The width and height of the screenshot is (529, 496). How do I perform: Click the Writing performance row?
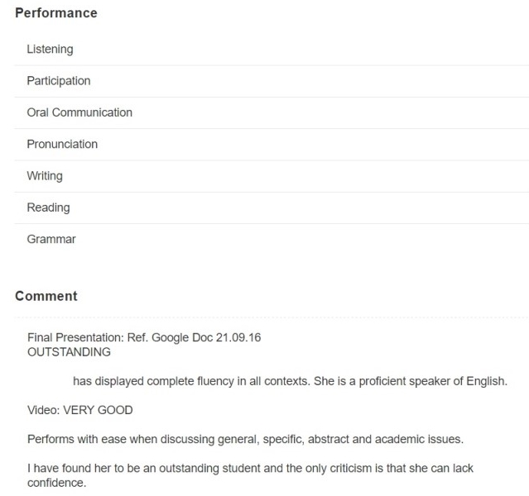272,176
